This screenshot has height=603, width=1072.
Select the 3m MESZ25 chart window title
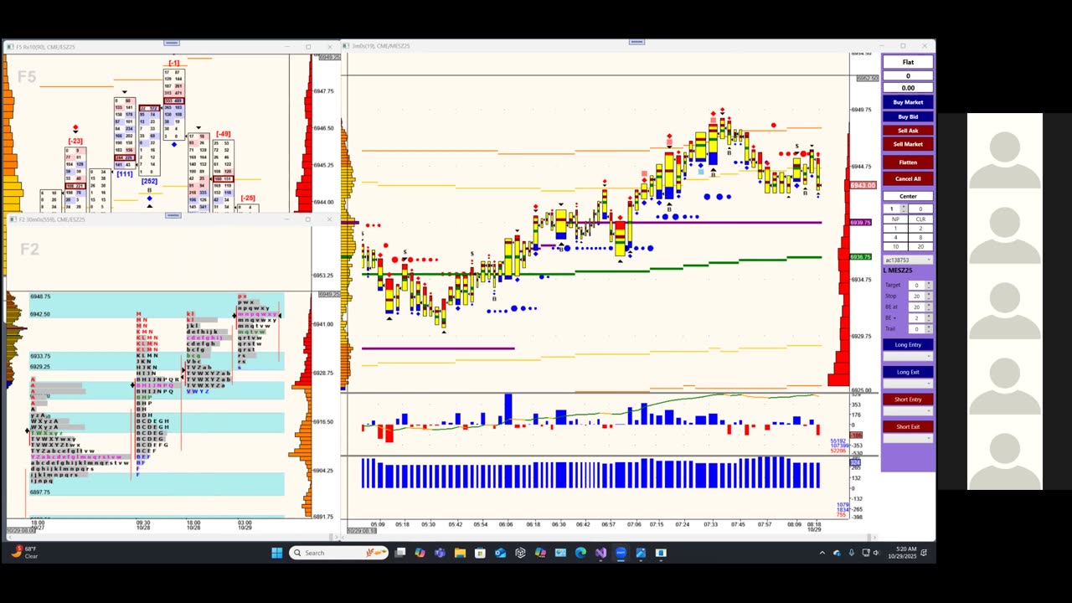point(381,46)
